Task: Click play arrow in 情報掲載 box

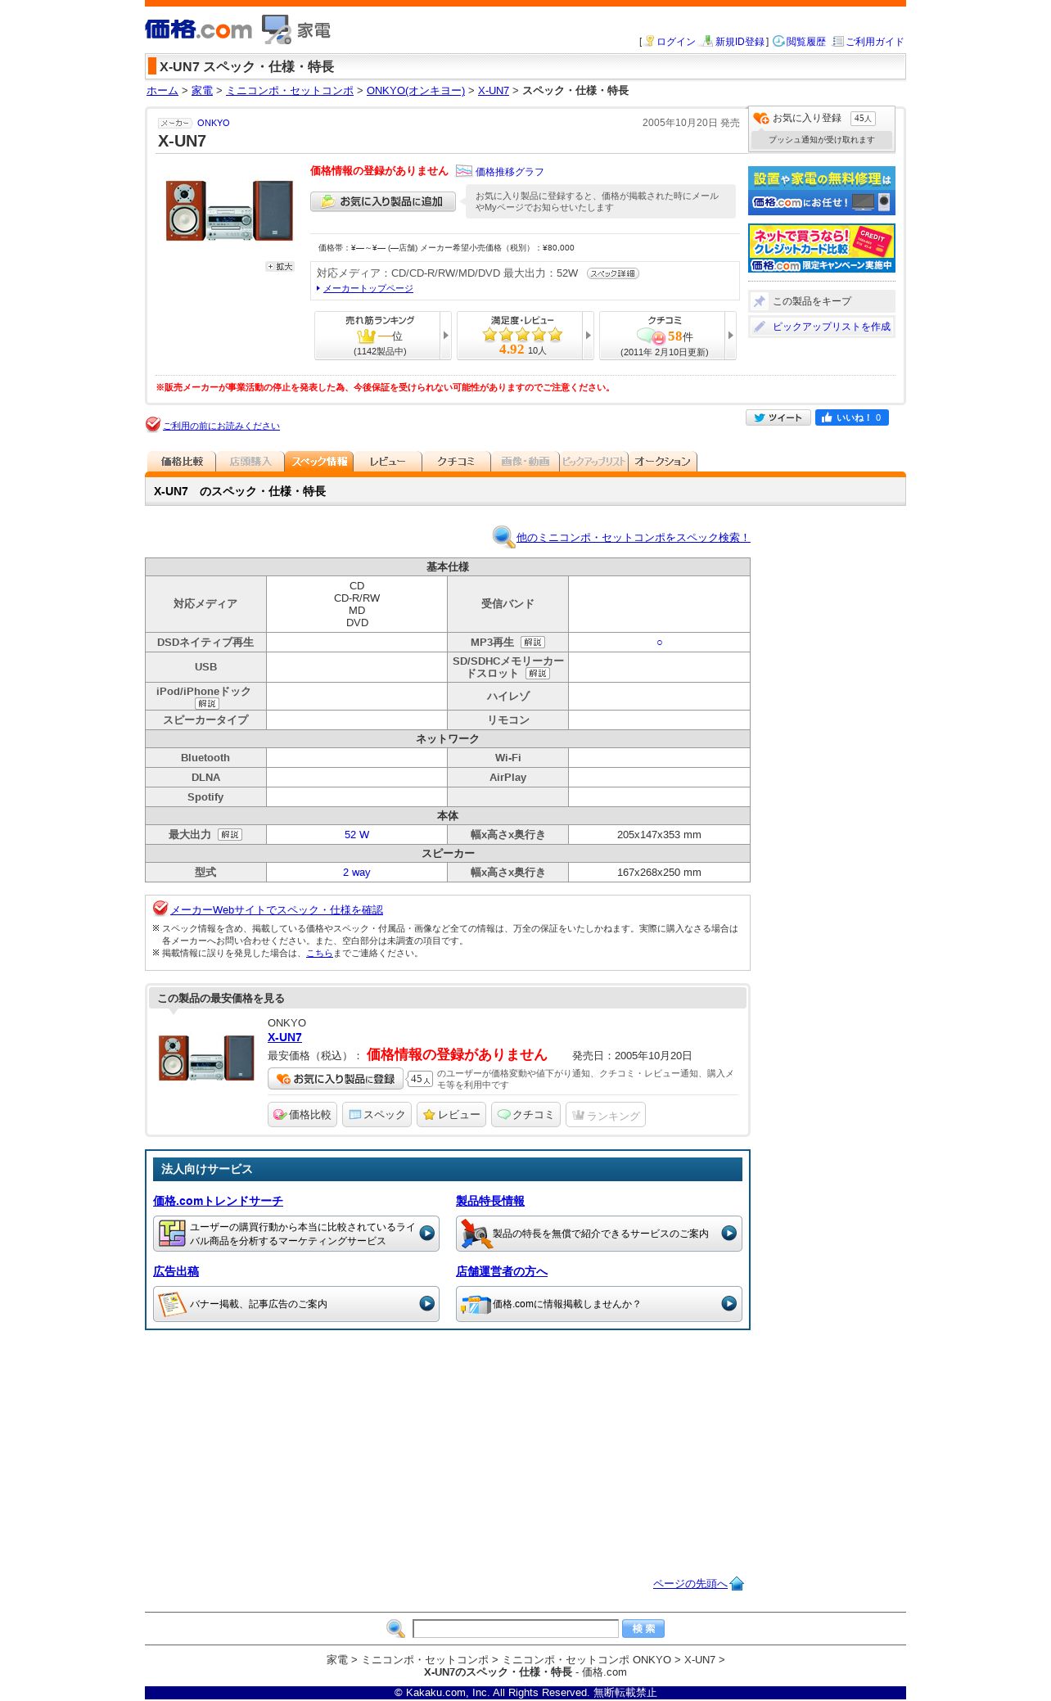Action: 729,1303
